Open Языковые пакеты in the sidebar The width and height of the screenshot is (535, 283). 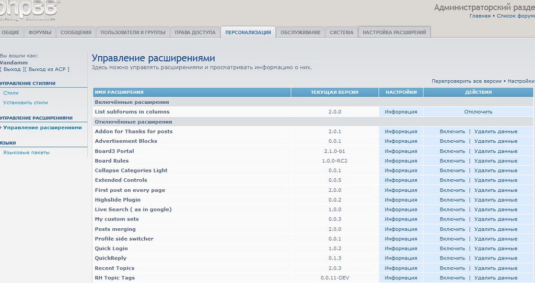pyautogui.click(x=26, y=153)
